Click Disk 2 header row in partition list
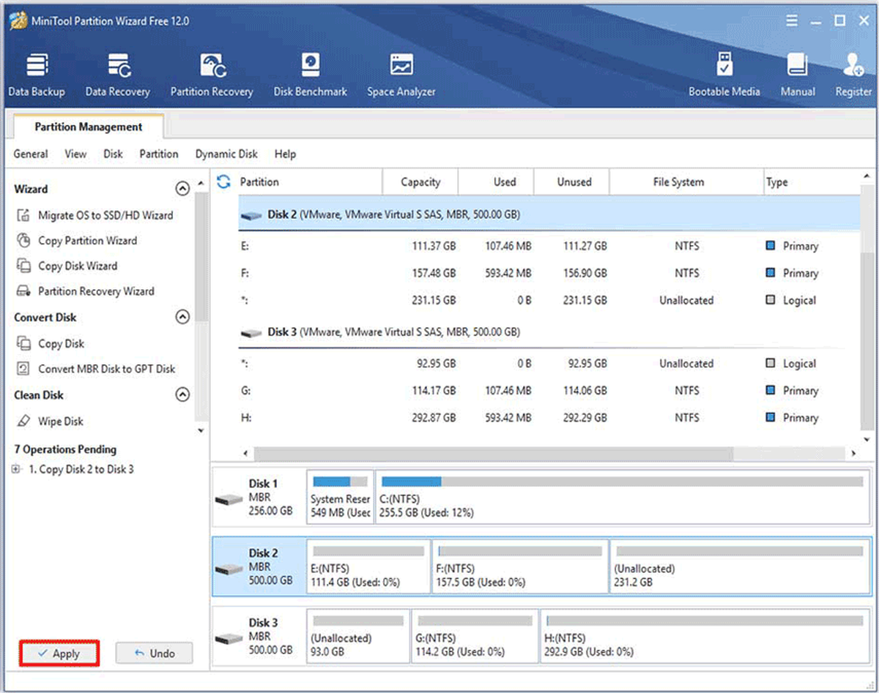The height and width of the screenshot is (693, 879). click(x=548, y=215)
